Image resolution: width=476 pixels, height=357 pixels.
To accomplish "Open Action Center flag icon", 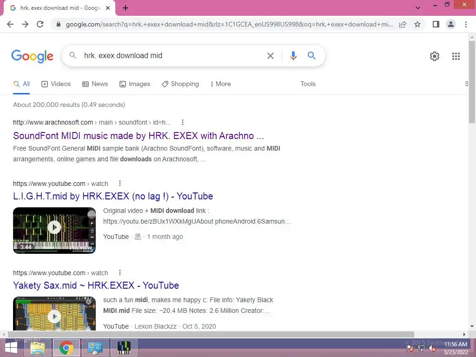I will 410,349.
